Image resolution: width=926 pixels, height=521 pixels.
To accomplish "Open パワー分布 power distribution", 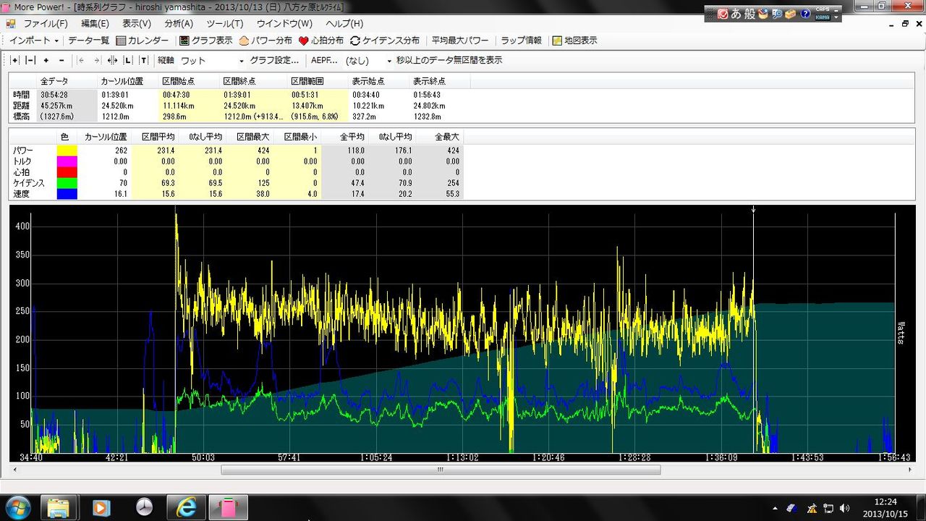I will [266, 41].
